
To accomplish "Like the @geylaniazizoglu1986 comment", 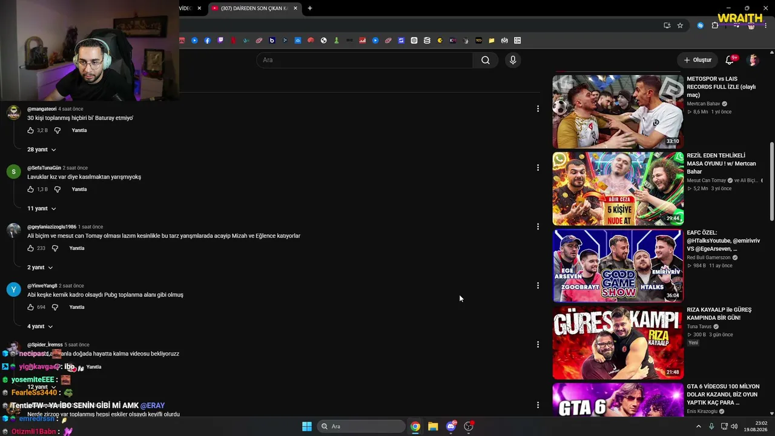I will (x=30, y=248).
